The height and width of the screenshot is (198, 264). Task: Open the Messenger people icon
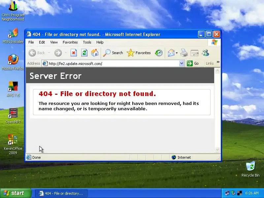click(x=205, y=53)
